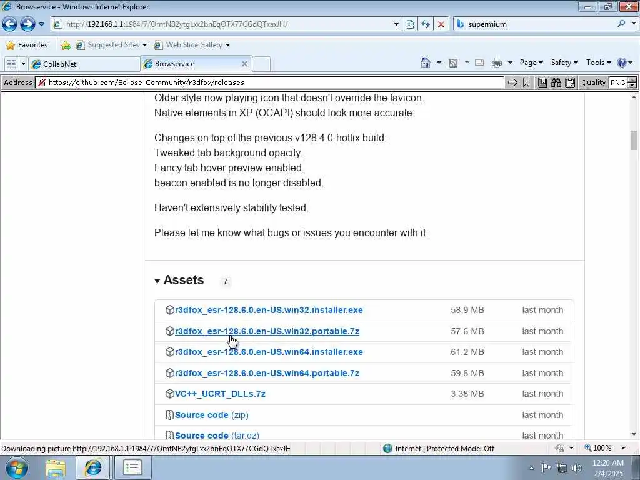The height and width of the screenshot is (480, 640).
Task: Download VC++_UCRT_DLLs.7z asset
Action: pos(220,394)
